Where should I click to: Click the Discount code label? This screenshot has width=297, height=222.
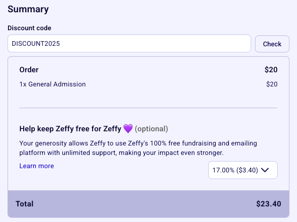(29, 28)
